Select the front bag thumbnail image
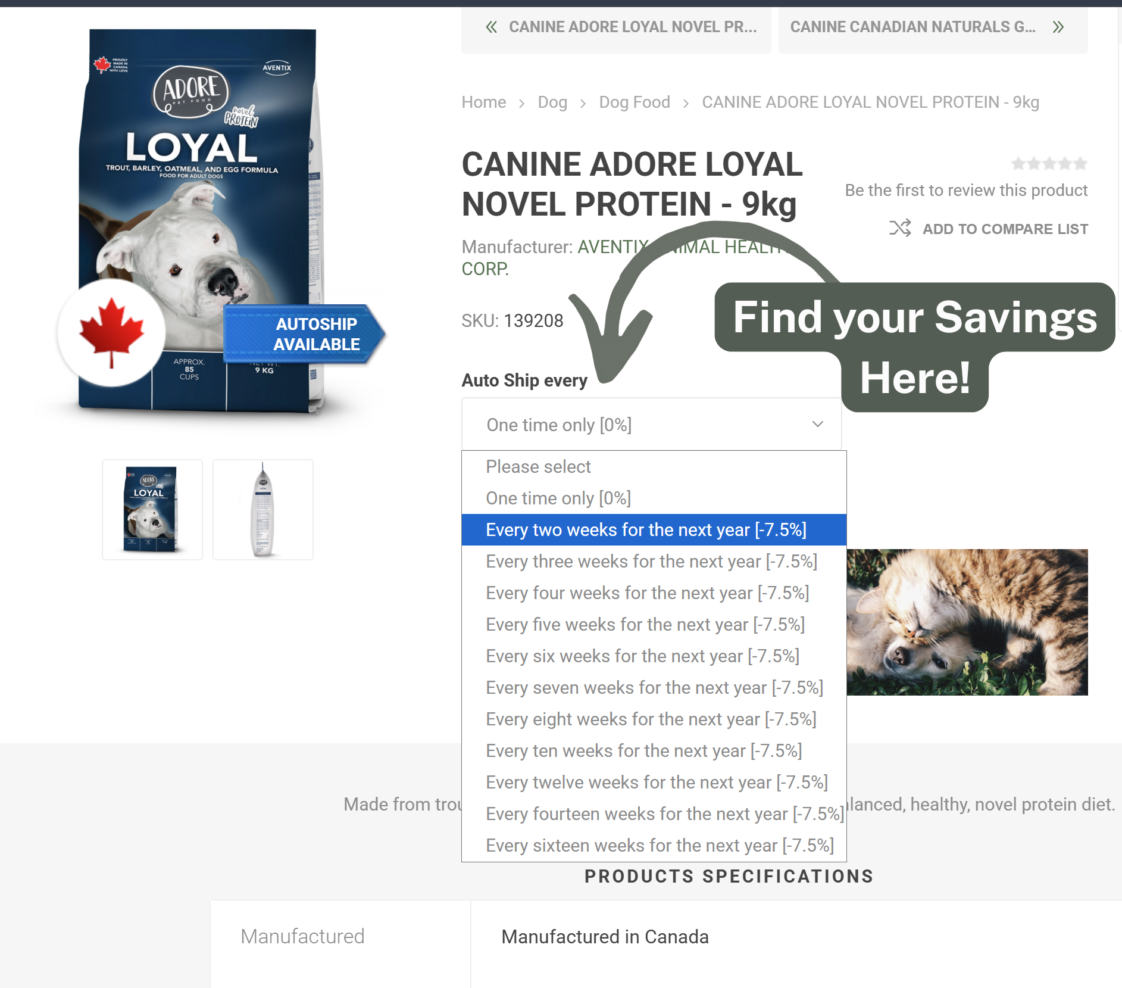Viewport: 1122px width, 988px height. point(152,510)
